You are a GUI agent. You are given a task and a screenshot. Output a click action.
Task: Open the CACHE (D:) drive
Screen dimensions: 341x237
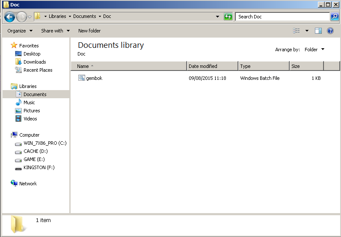(36, 151)
